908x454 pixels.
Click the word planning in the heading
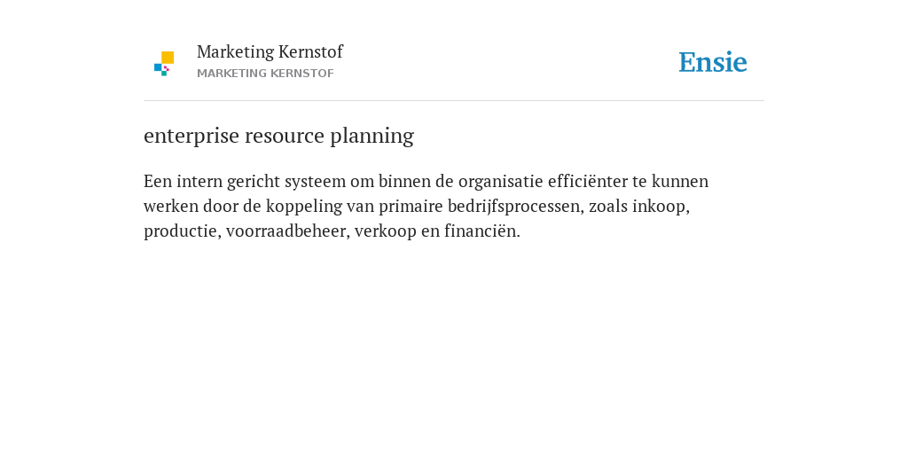(372, 136)
